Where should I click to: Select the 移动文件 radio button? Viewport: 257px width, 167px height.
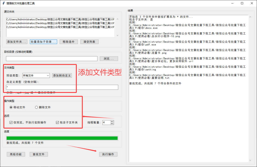(11, 107)
